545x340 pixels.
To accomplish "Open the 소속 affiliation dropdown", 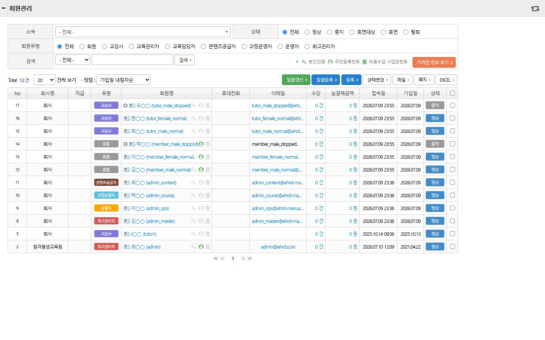I will [143, 32].
